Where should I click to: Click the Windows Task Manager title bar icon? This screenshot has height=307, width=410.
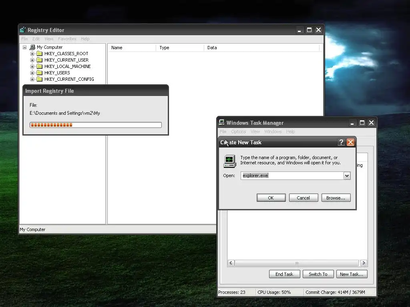coord(222,122)
